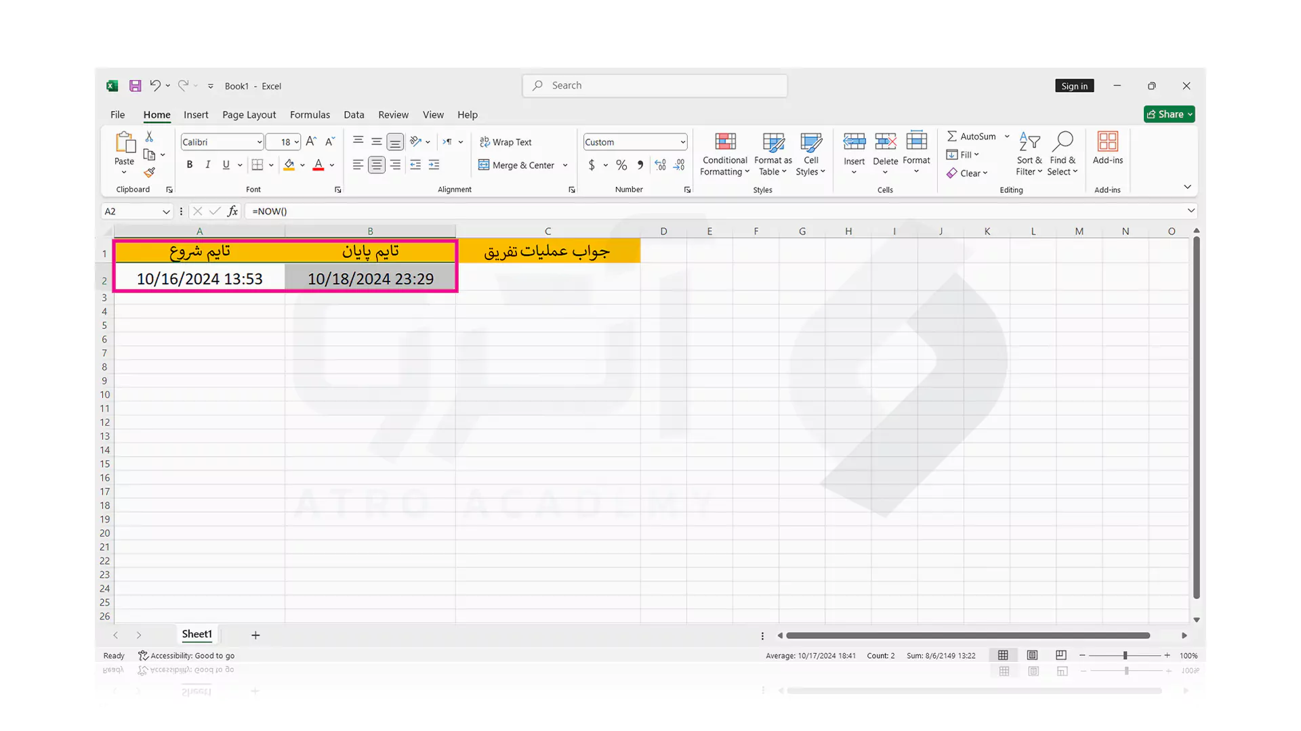This screenshot has height=731, width=1301.
Task: Click the Undo arrow icon
Action: (155, 85)
